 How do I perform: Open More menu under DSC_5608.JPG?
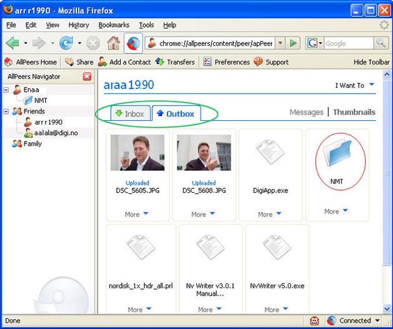point(203,215)
